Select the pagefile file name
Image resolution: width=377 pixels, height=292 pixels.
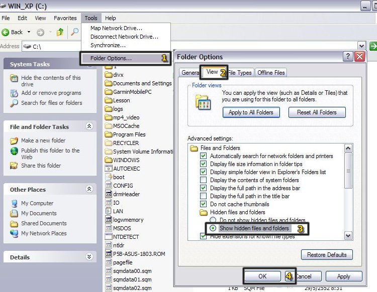123,262
